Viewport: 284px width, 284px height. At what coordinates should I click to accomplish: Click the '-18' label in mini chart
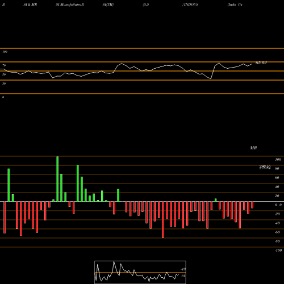point(183,269)
